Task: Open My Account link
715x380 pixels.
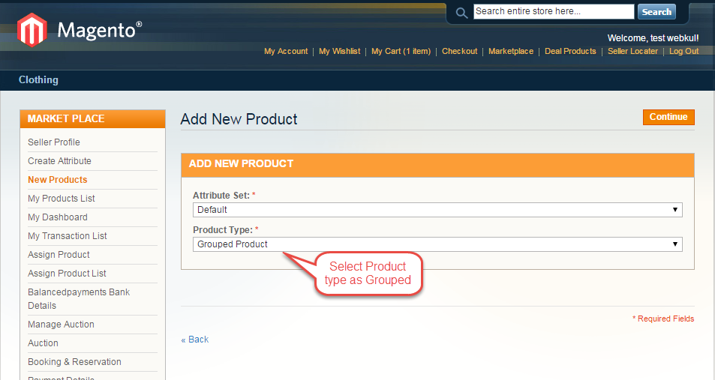Action: (286, 51)
